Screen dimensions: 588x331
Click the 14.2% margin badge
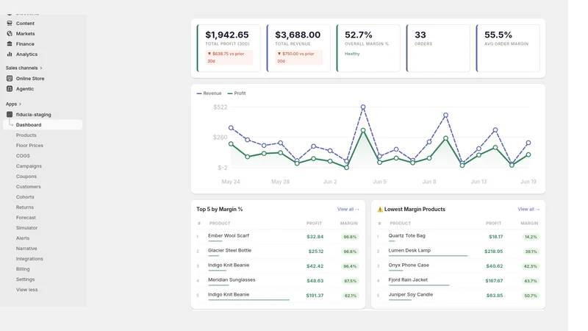[x=531, y=237]
